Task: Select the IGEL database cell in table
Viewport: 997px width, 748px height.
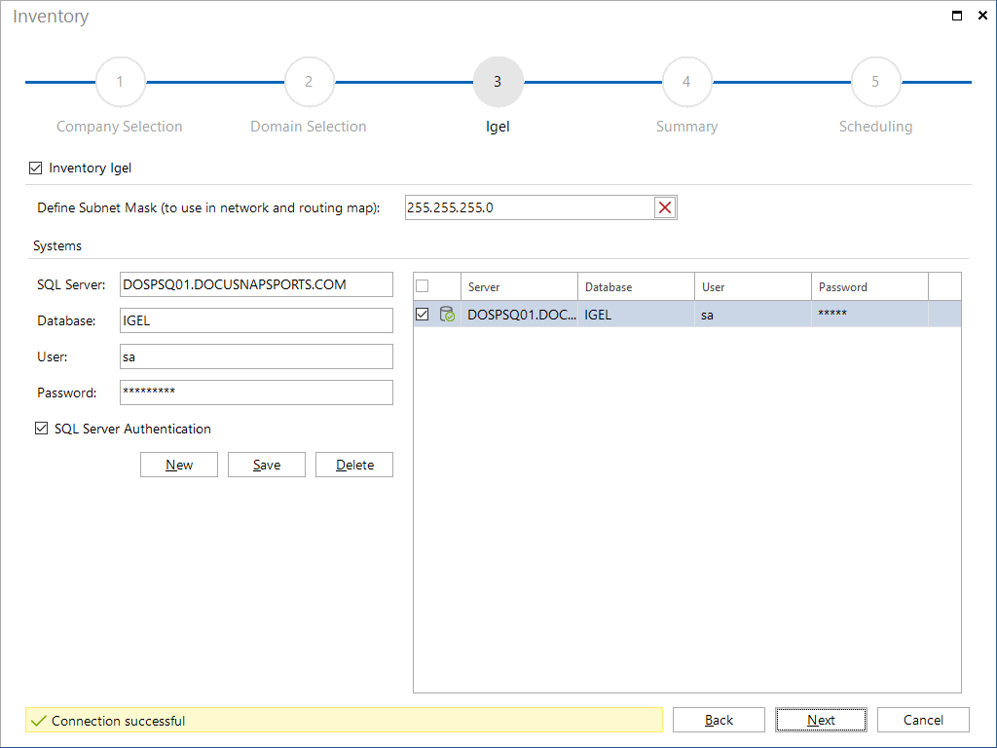Action: (x=636, y=315)
